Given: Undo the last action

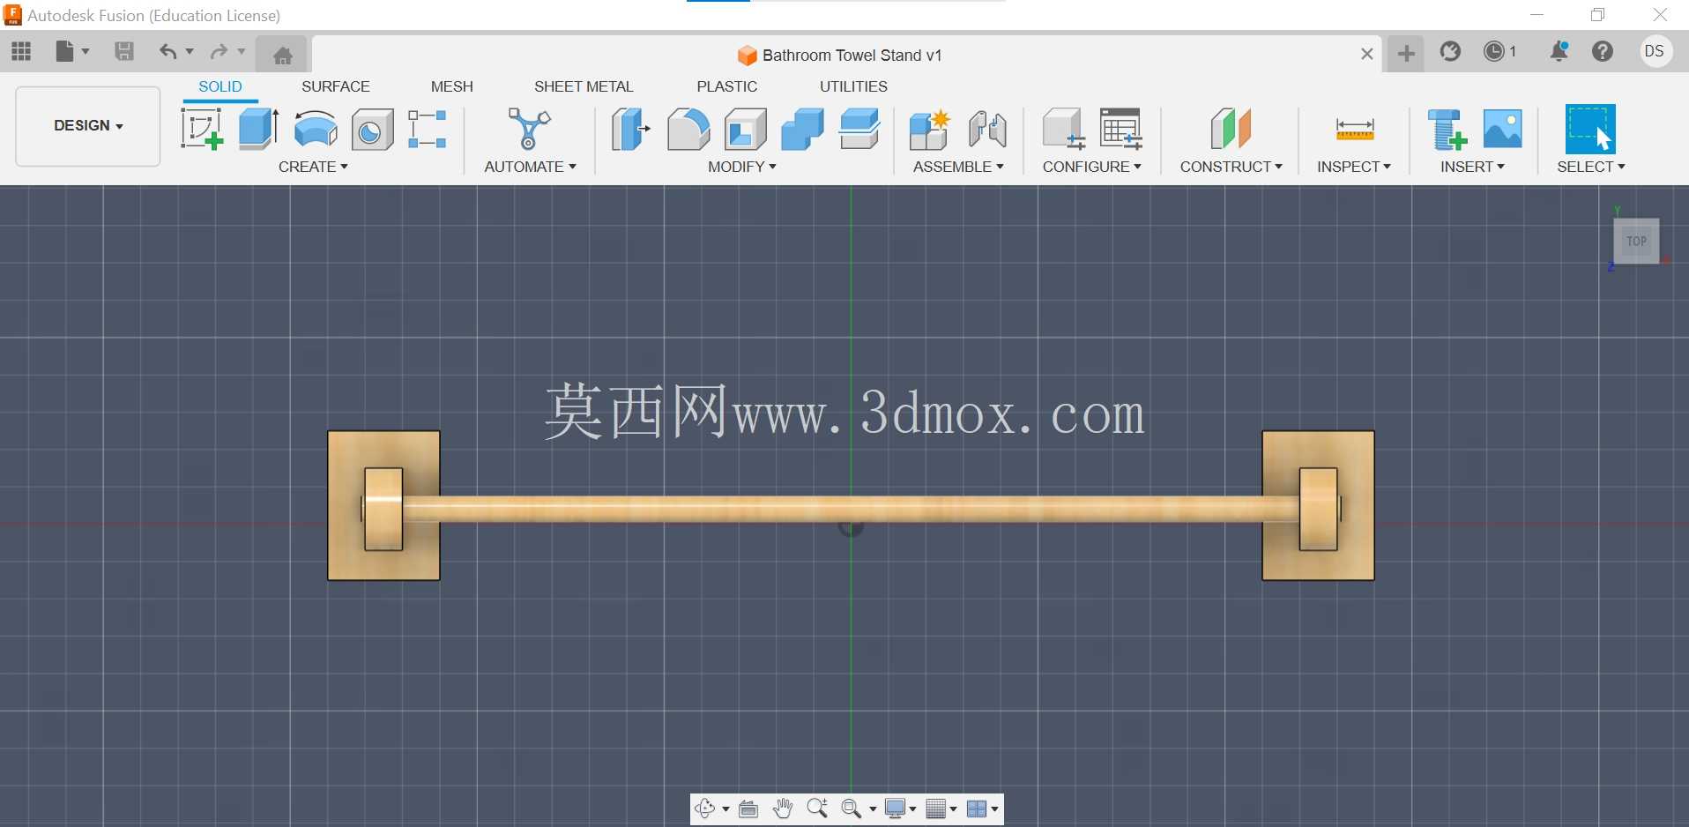Looking at the screenshot, I should [x=167, y=51].
